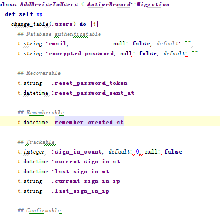Image resolution: width=220 pixels, height=214 pixels.
Task: Click the '## Recoverable' comment
Action: [39, 73]
